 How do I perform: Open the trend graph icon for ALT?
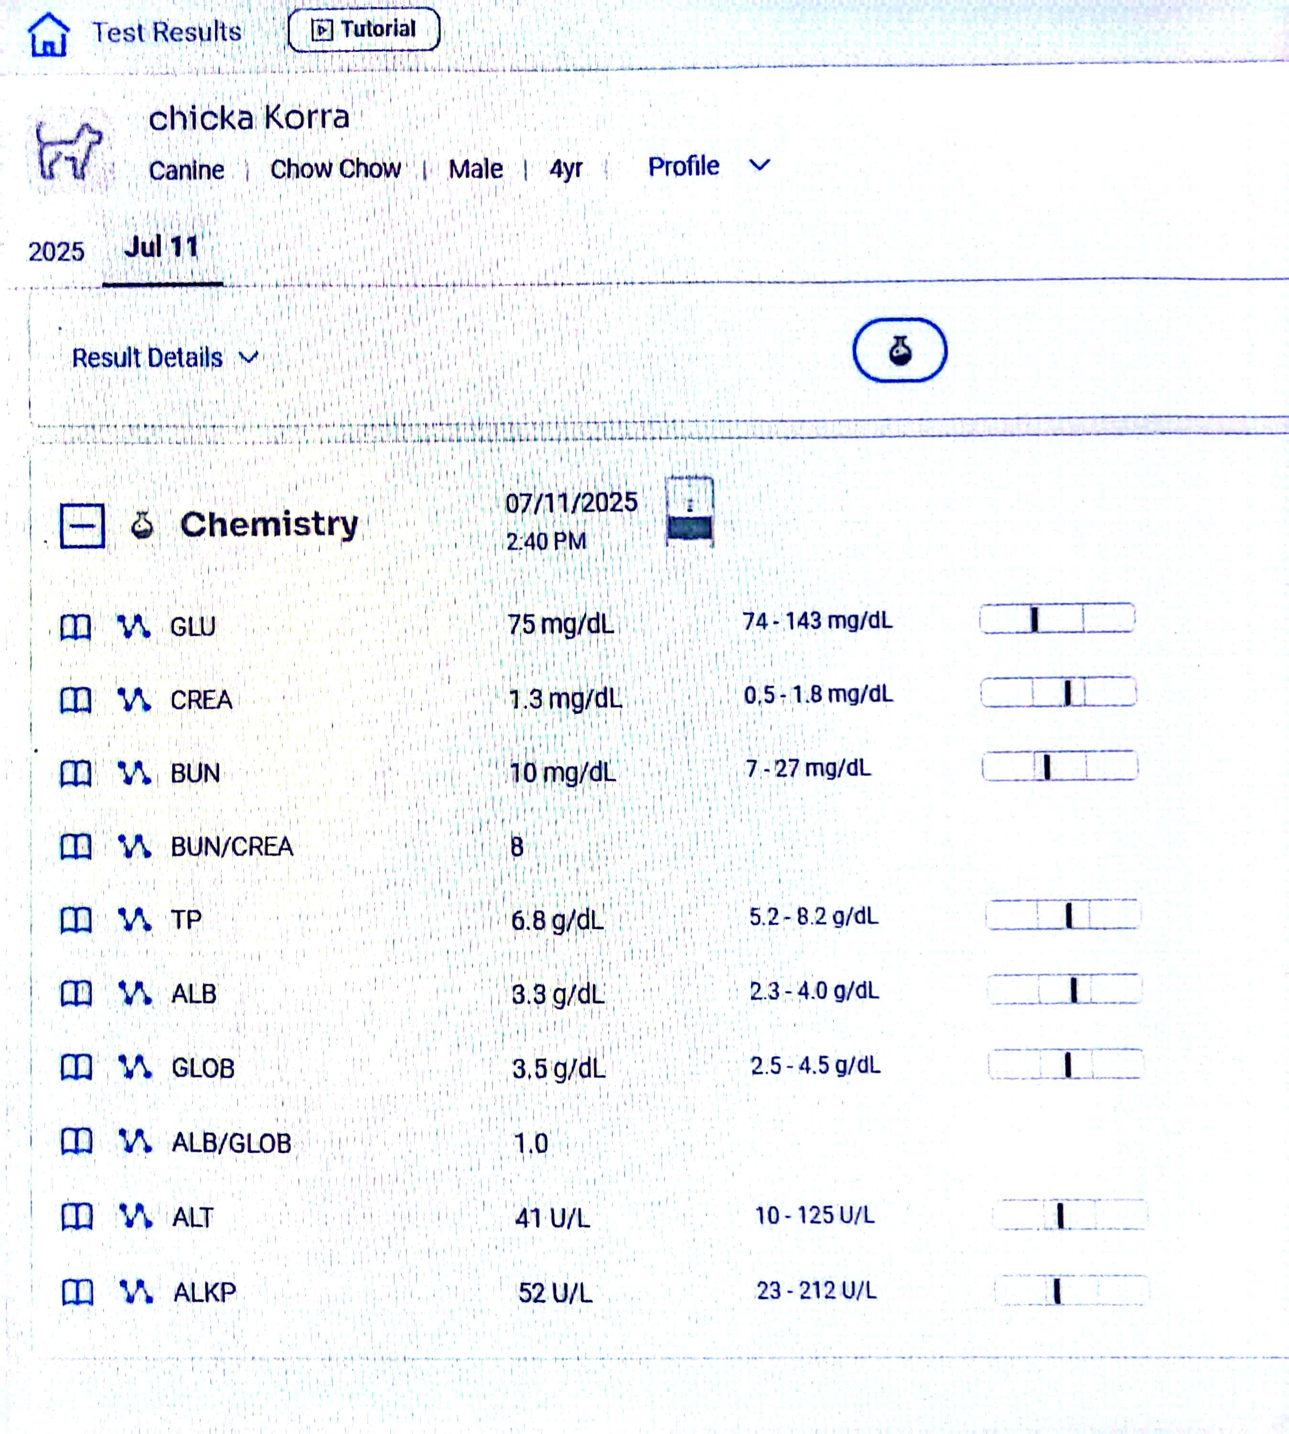135,1217
